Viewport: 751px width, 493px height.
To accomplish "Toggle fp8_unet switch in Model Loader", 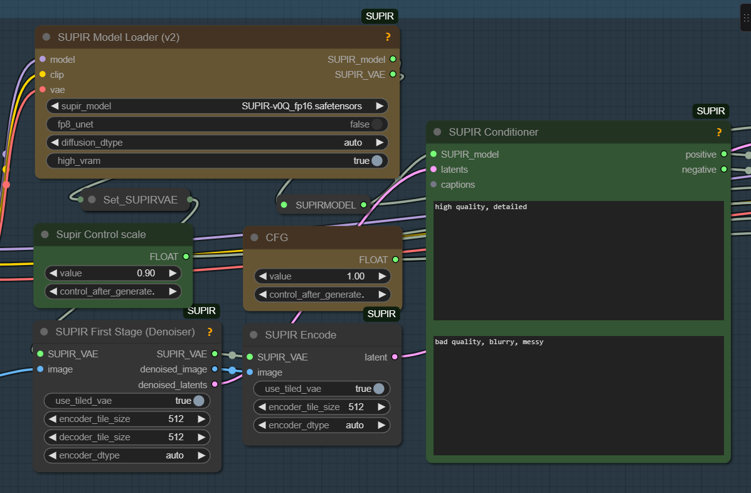I will click(376, 124).
